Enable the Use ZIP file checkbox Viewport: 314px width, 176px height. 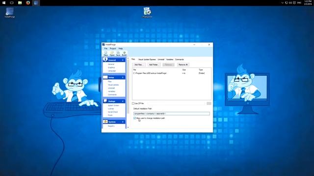(x=133, y=103)
